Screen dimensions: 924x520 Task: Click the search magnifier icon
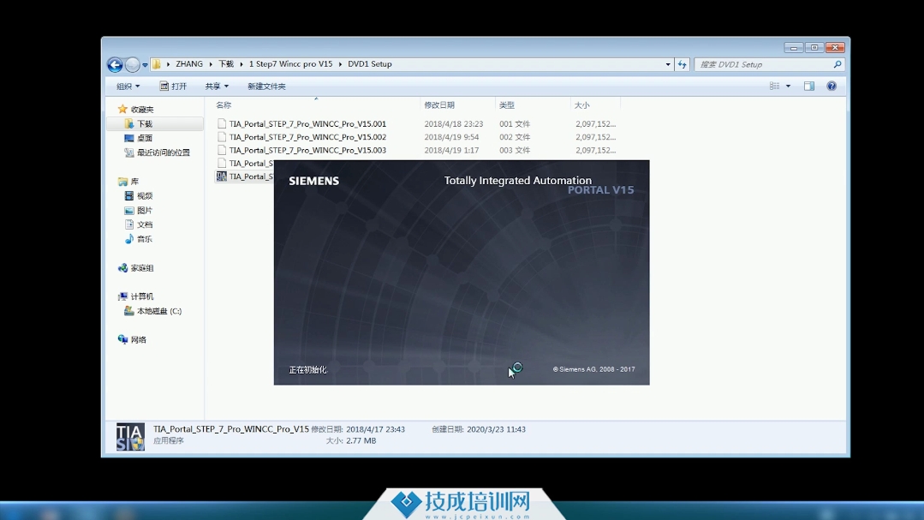838,64
